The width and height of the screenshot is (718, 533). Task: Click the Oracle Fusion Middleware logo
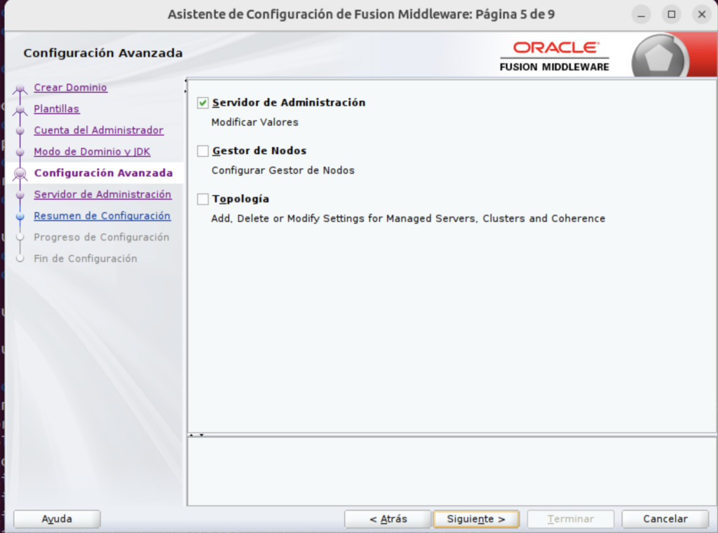click(554, 53)
